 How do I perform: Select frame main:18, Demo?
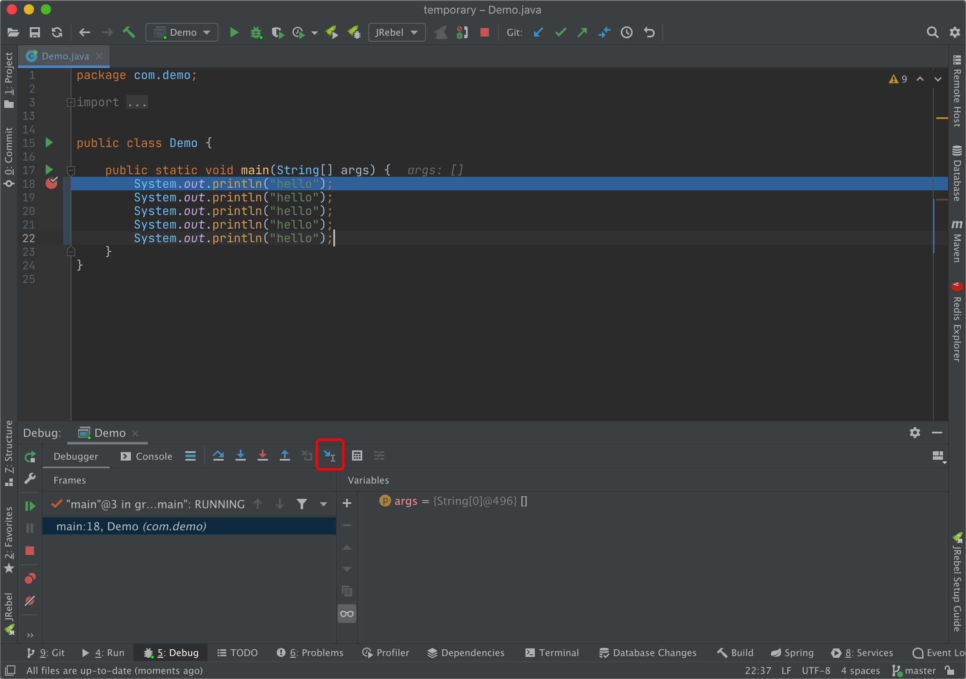[189, 526]
